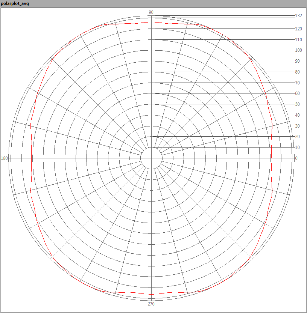This screenshot has width=307, height=313.
Task: Click the 60 radial scale label
Action: tap(298, 93)
